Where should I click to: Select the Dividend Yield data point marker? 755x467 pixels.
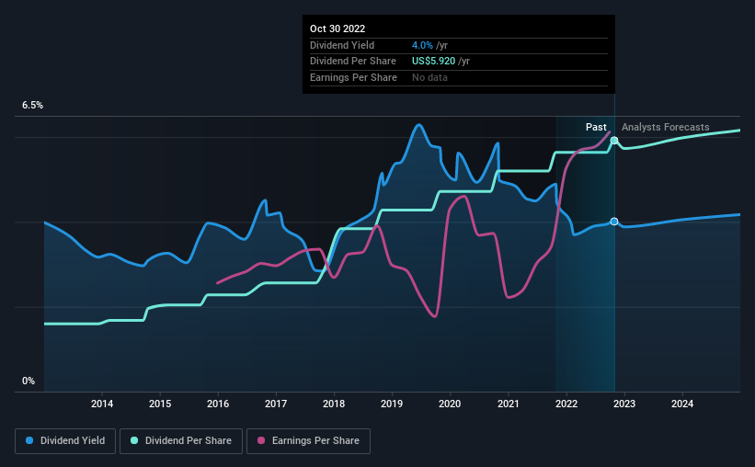tap(614, 222)
